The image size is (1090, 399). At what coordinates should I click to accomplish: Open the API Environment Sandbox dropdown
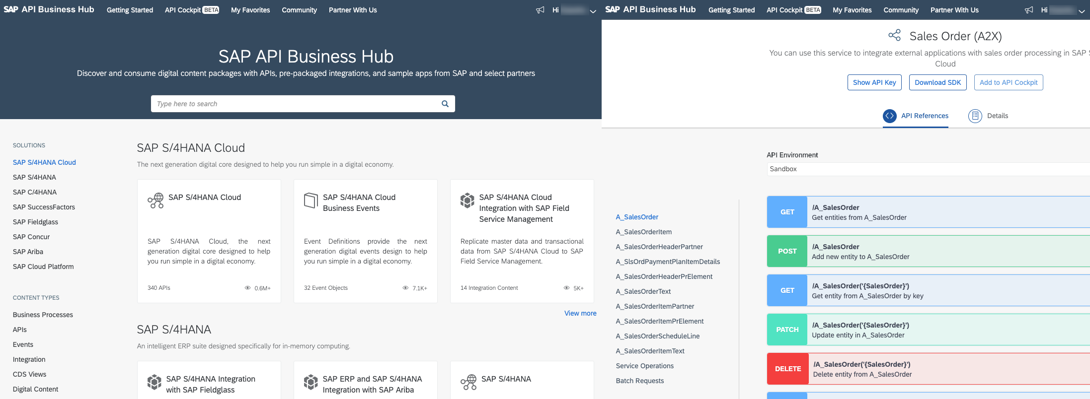click(x=928, y=169)
